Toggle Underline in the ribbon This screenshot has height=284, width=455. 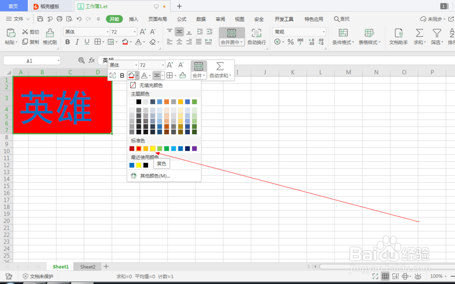(87, 42)
